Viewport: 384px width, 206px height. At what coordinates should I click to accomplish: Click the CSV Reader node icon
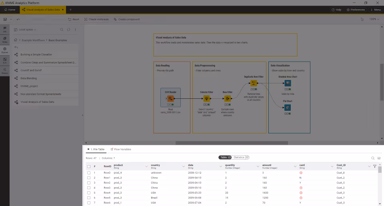coord(170,98)
